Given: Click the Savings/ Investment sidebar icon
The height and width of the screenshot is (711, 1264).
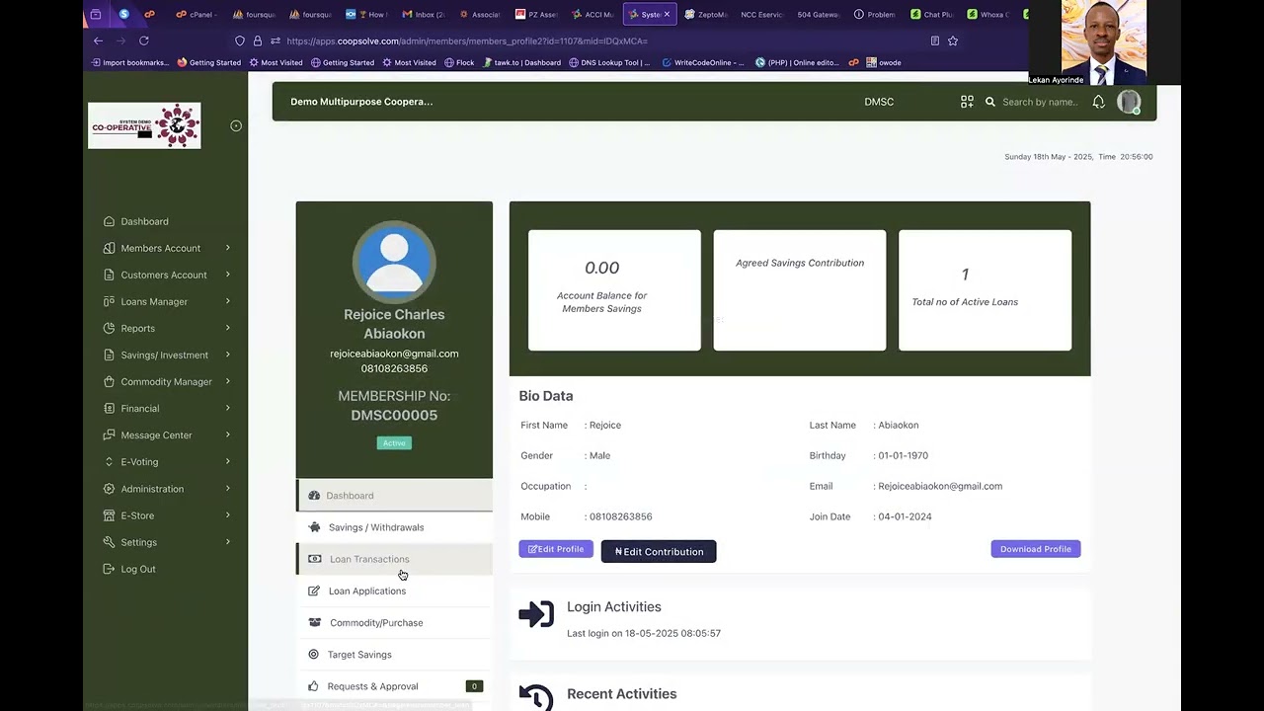Looking at the screenshot, I should pos(109,355).
